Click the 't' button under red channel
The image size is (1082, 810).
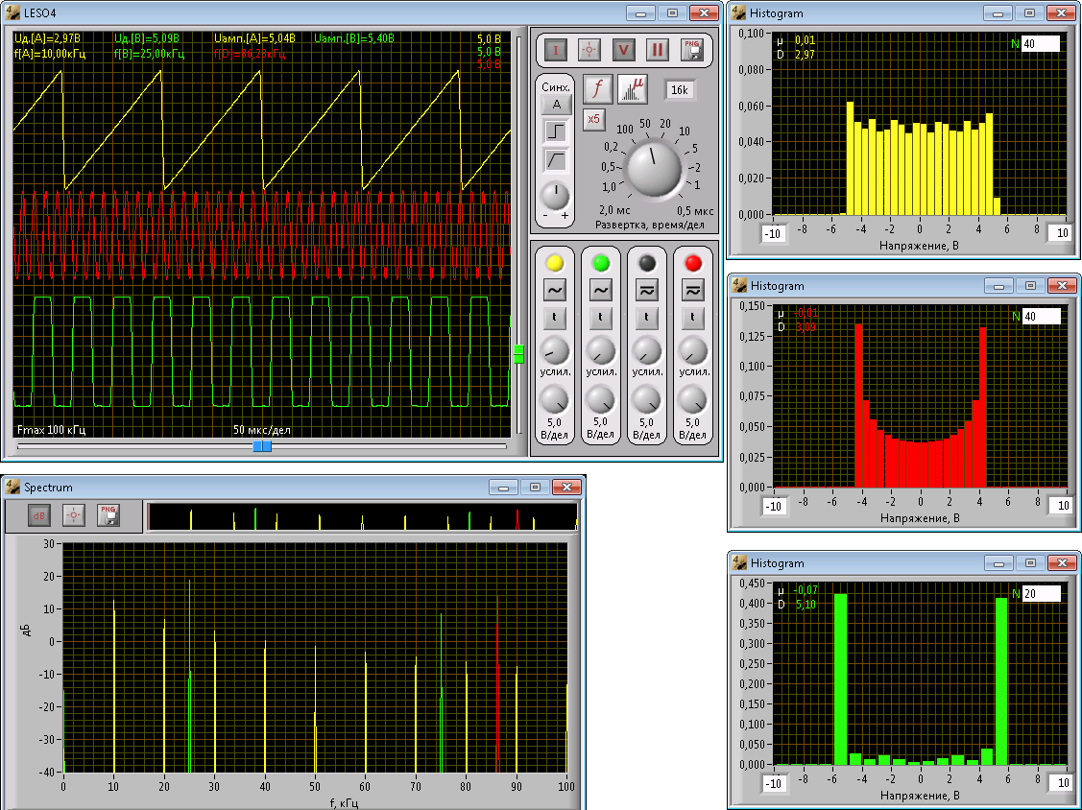693,317
